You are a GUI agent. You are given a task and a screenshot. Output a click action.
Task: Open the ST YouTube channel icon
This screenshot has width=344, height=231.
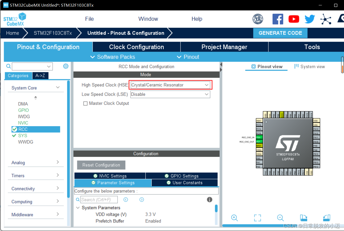click(x=294, y=19)
